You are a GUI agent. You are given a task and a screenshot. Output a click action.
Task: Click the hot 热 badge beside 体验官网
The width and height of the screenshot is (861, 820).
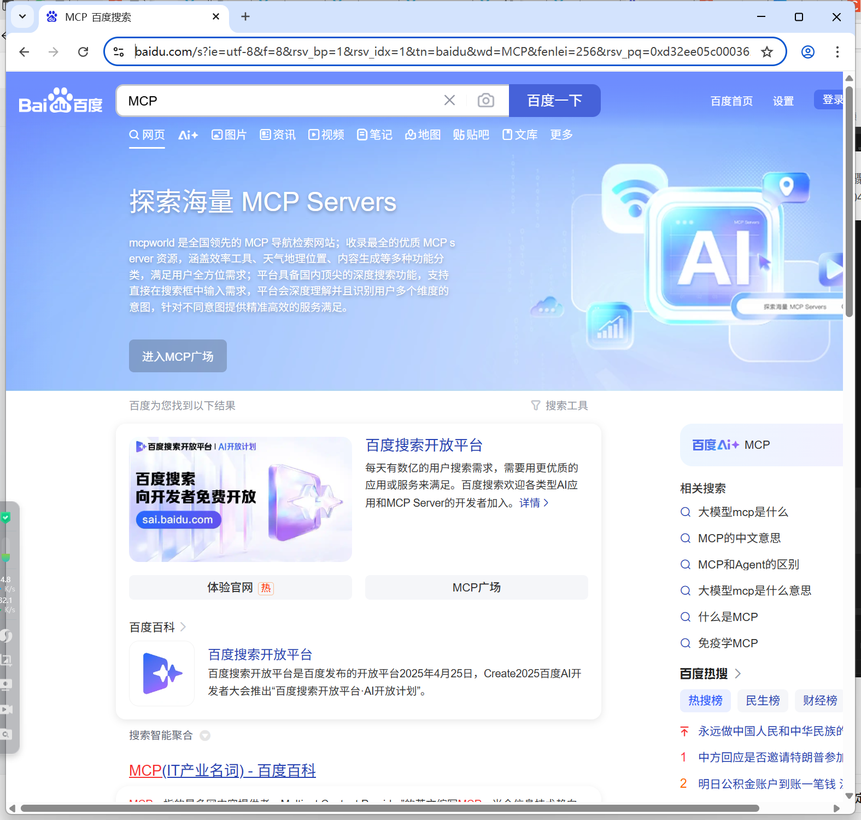(x=266, y=588)
